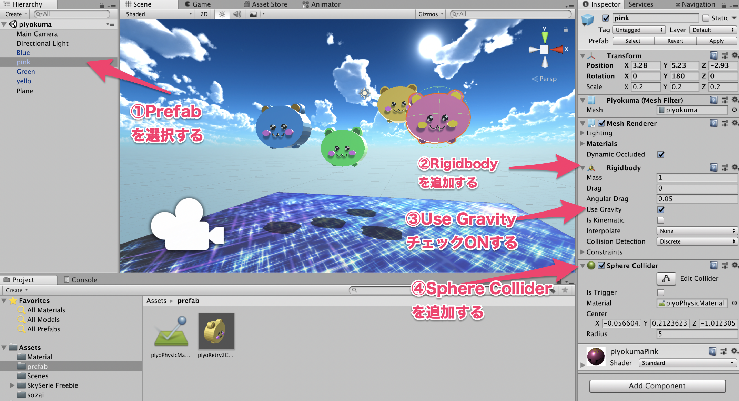Toggle the 2D view mode in Scene toolbar
Screen dimensions: 739x401
click(203, 14)
